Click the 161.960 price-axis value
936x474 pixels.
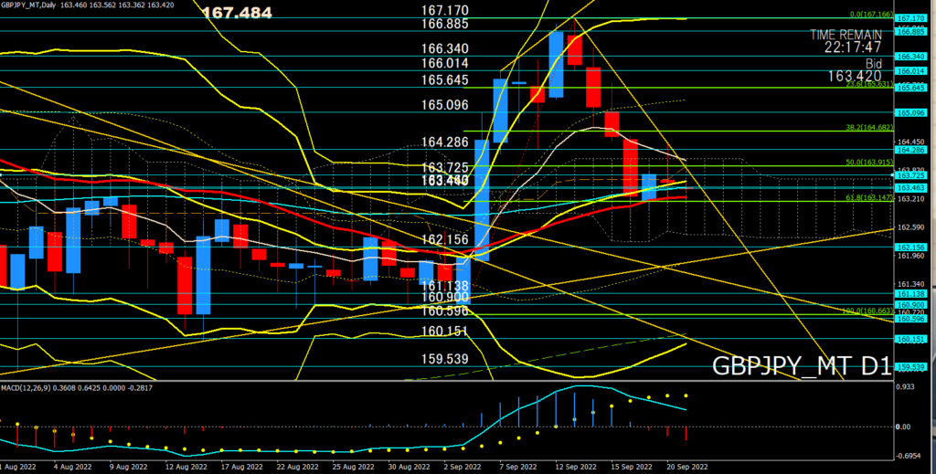pos(911,256)
